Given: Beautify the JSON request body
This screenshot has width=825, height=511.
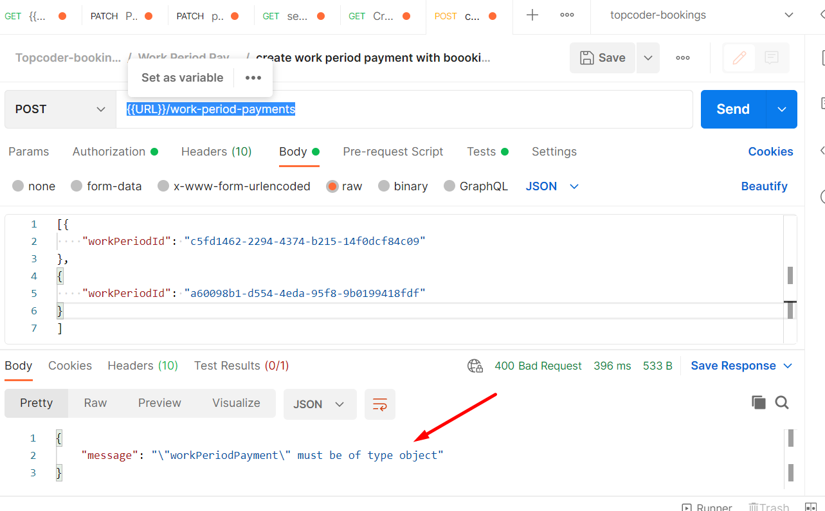Looking at the screenshot, I should [x=764, y=186].
